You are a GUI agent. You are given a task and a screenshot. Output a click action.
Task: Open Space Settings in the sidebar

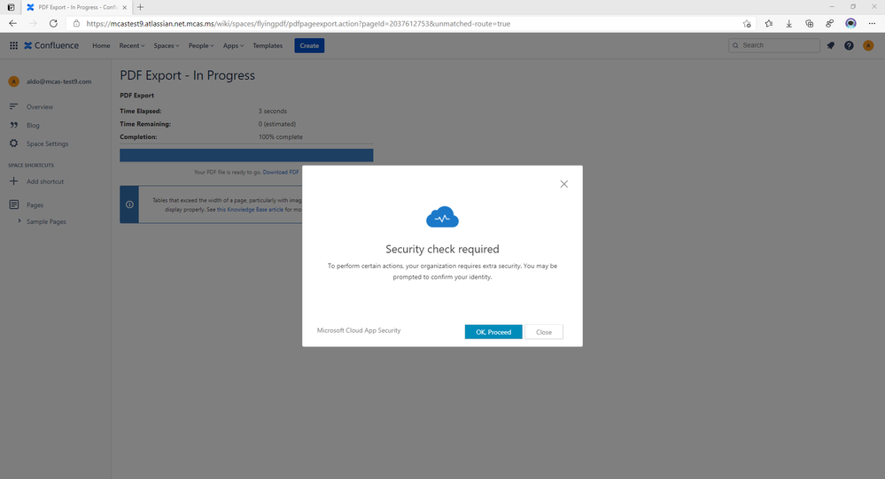coord(48,143)
